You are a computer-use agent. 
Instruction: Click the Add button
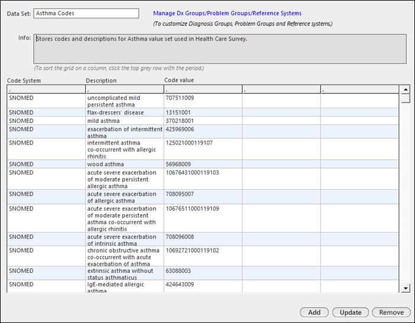click(x=314, y=312)
